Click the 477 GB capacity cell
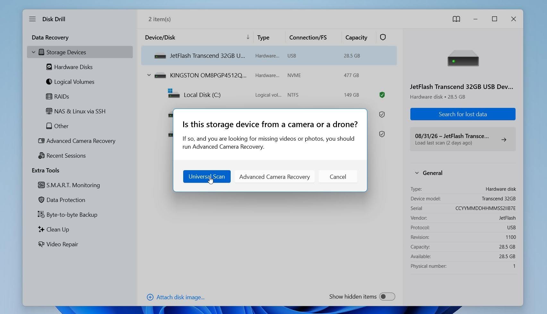Image resolution: width=547 pixels, height=314 pixels. pos(351,75)
